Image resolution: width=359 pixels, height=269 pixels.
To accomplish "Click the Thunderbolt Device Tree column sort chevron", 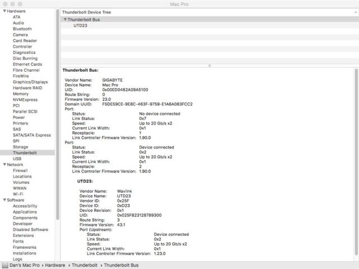I will (x=356, y=12).
